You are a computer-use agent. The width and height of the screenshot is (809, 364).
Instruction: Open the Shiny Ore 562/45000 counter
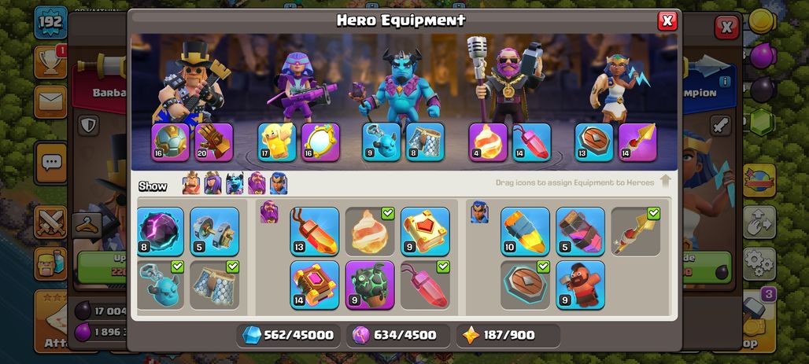point(288,336)
